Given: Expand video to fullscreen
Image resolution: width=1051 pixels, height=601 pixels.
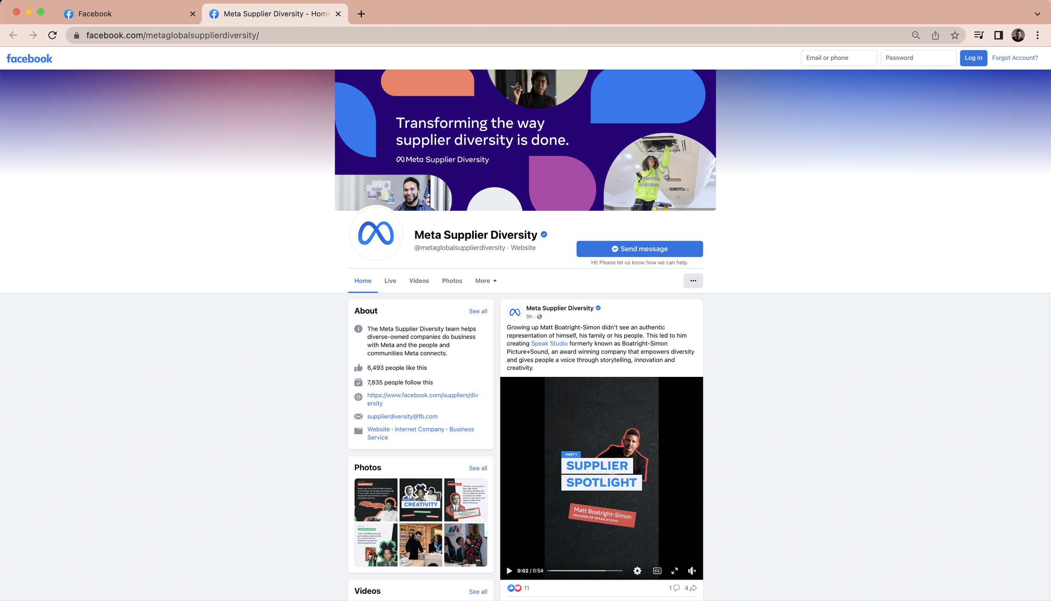Looking at the screenshot, I should [674, 571].
